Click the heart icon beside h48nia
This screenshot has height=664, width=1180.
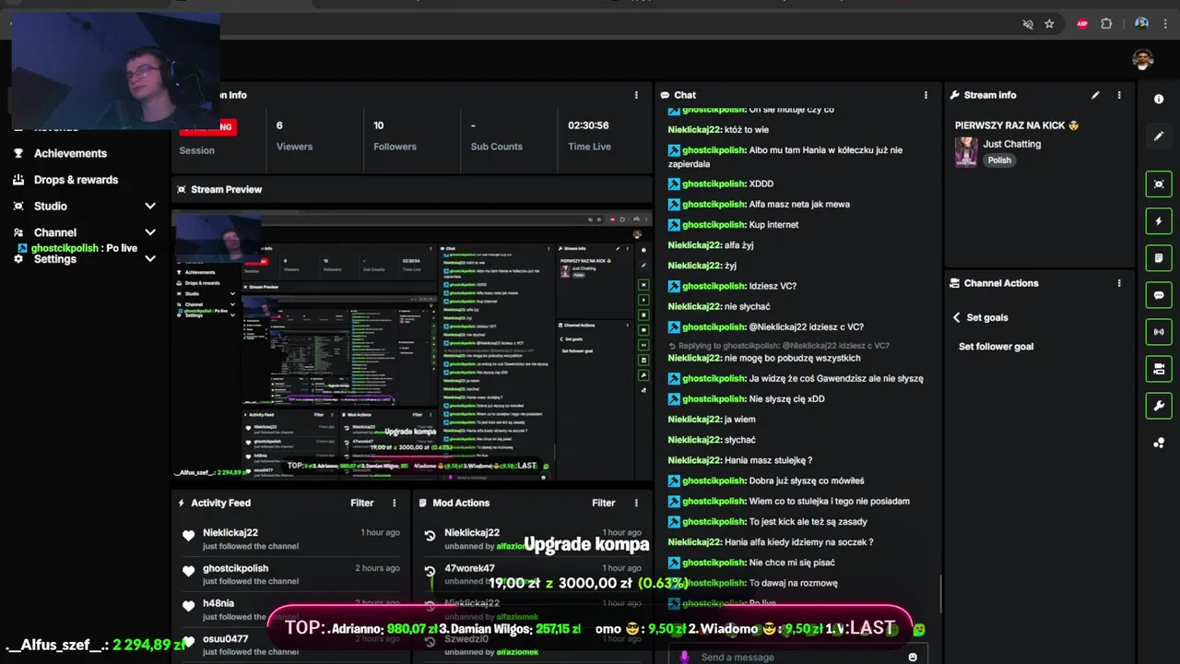click(188, 606)
